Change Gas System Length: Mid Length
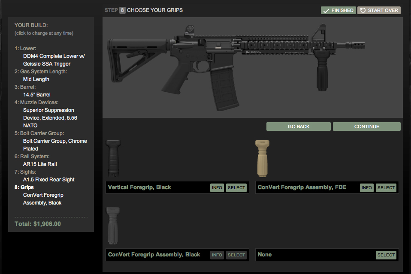Viewport: 411px width, 274px height. tap(36, 79)
